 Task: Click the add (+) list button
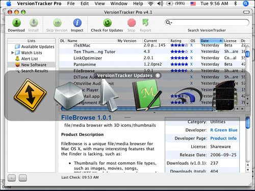(12, 178)
